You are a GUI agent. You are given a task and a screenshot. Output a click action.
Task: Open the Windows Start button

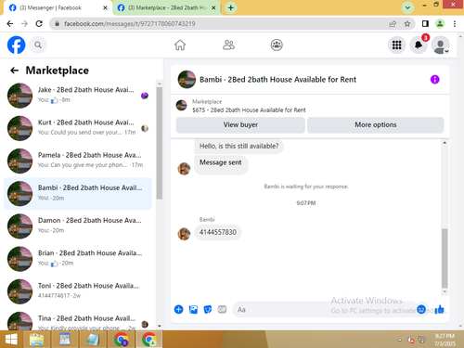(11, 340)
